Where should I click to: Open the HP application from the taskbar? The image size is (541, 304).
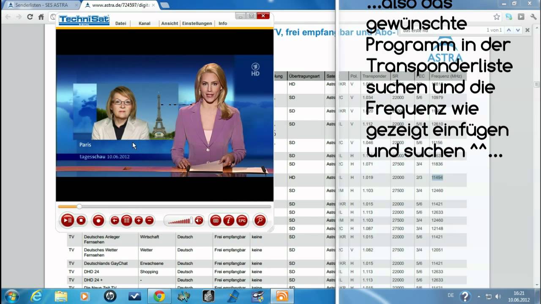[x=110, y=296]
